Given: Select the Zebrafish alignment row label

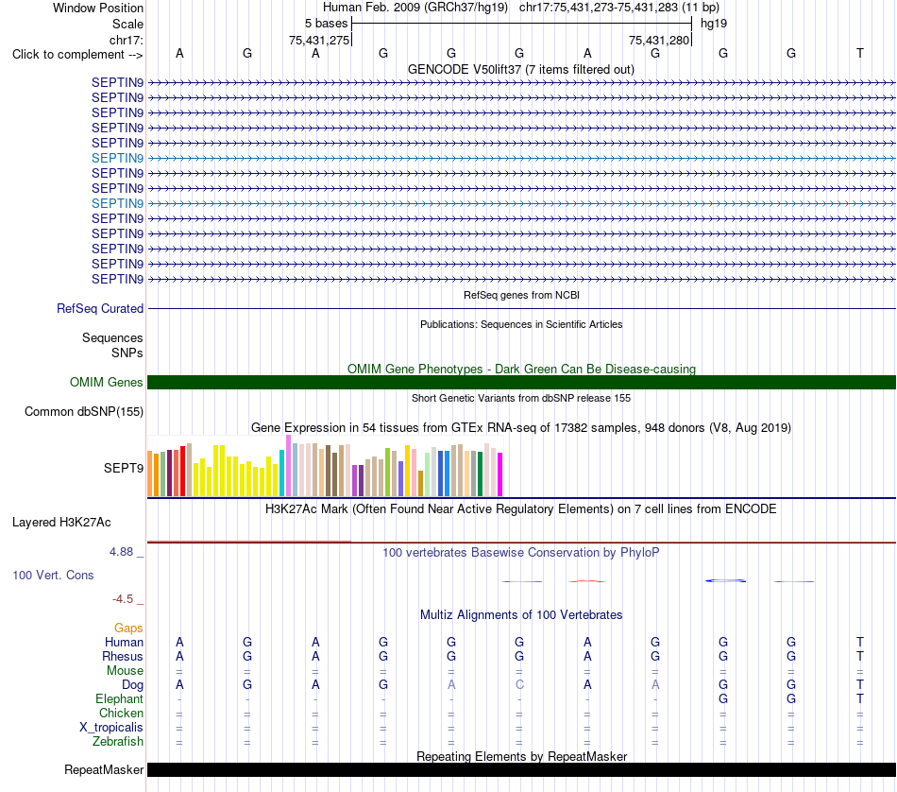Looking at the screenshot, I should click(x=118, y=742).
